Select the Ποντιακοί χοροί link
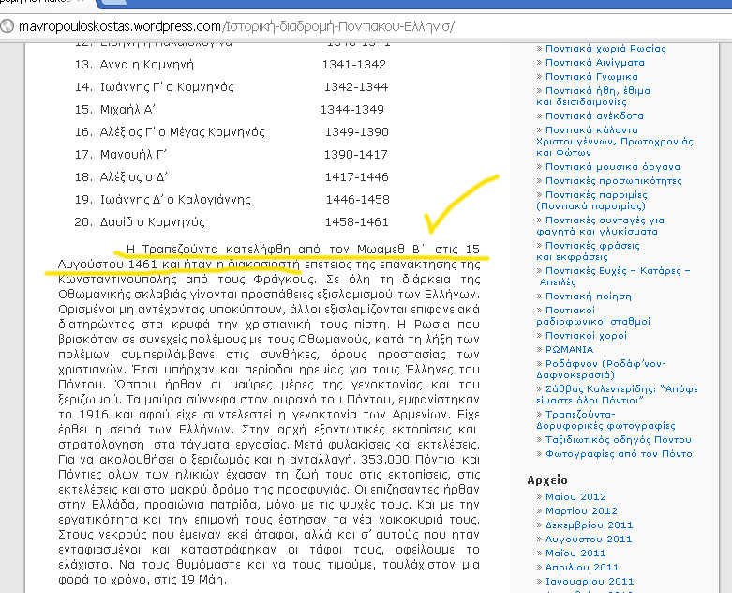The width and height of the screenshot is (732, 593). coord(589,335)
